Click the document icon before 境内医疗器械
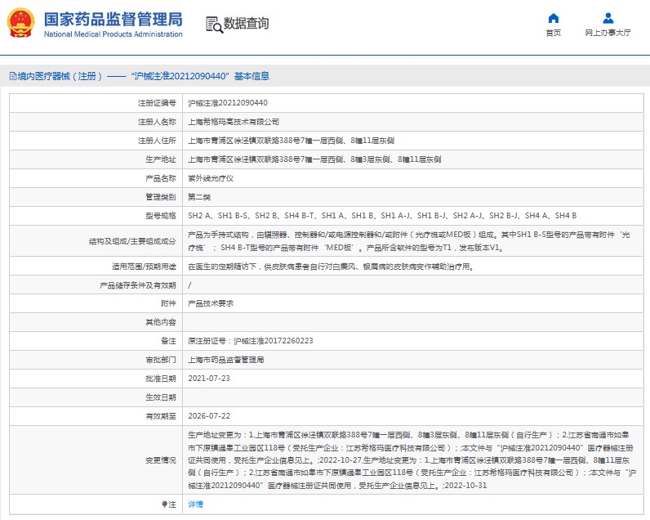The width and height of the screenshot is (650, 520). point(13,76)
